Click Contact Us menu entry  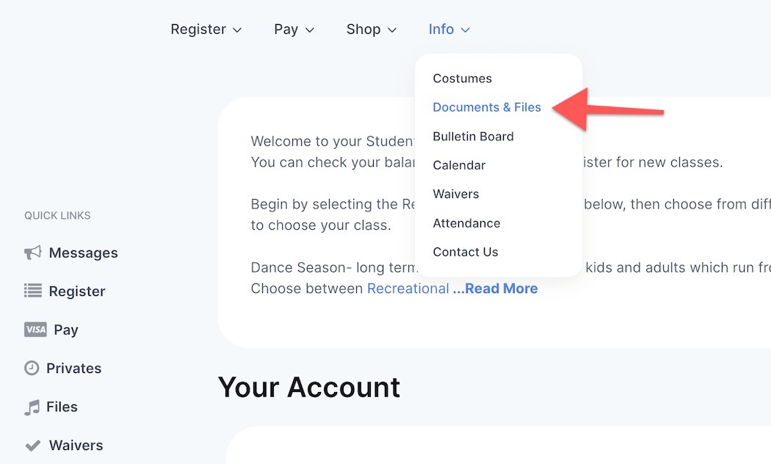coord(466,252)
